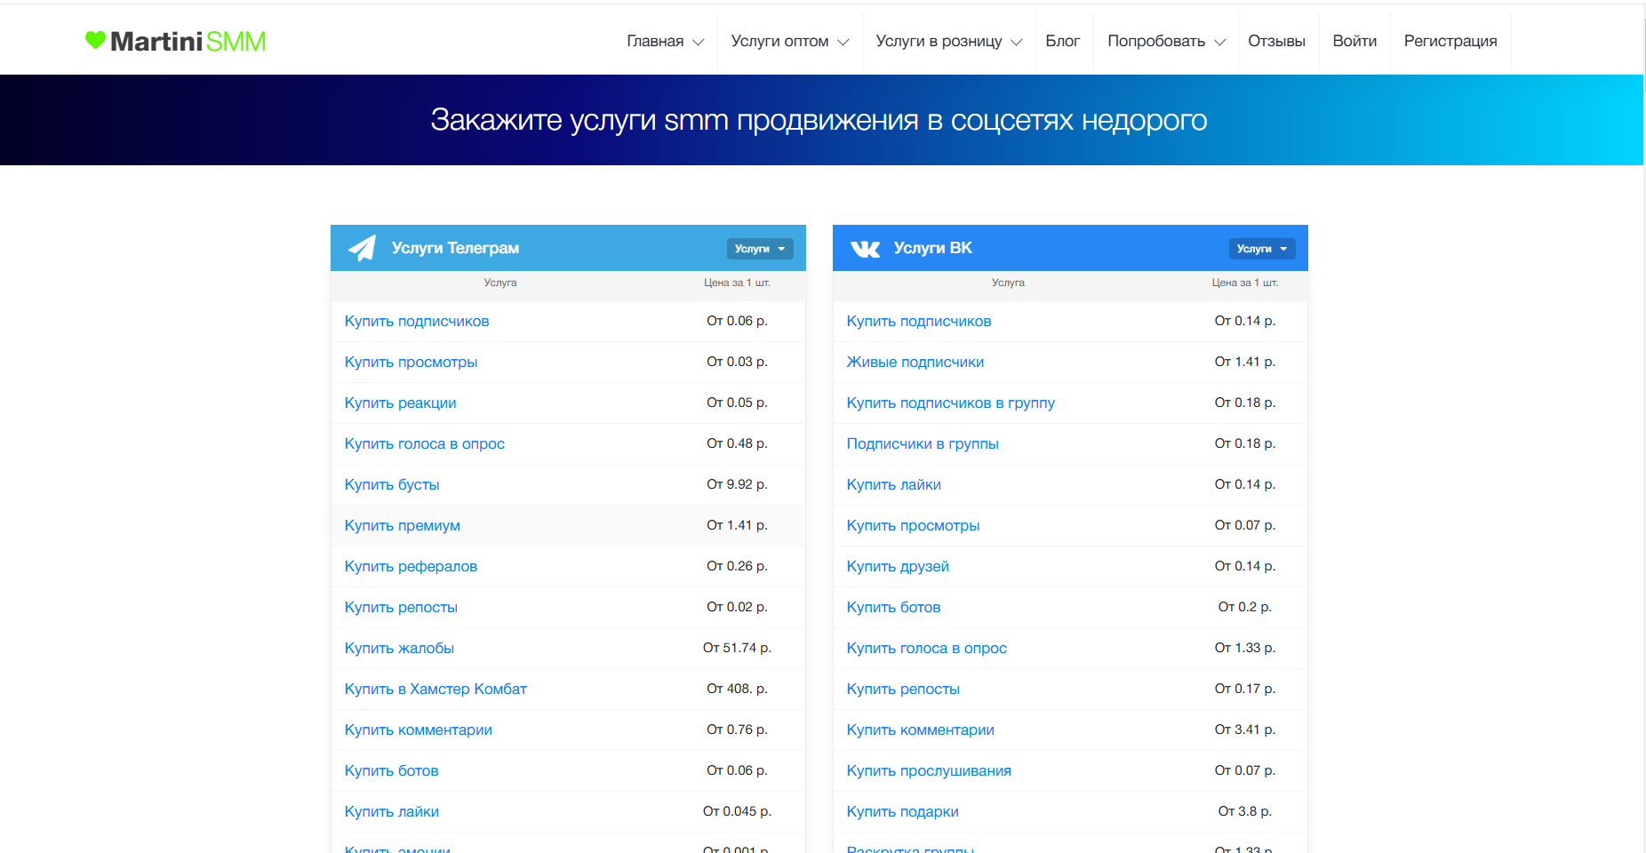Open Живые подписчики link
The height and width of the screenshot is (853, 1646).
[915, 362]
